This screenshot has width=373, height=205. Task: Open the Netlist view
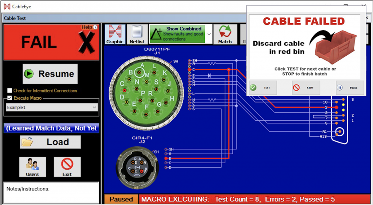click(x=137, y=35)
